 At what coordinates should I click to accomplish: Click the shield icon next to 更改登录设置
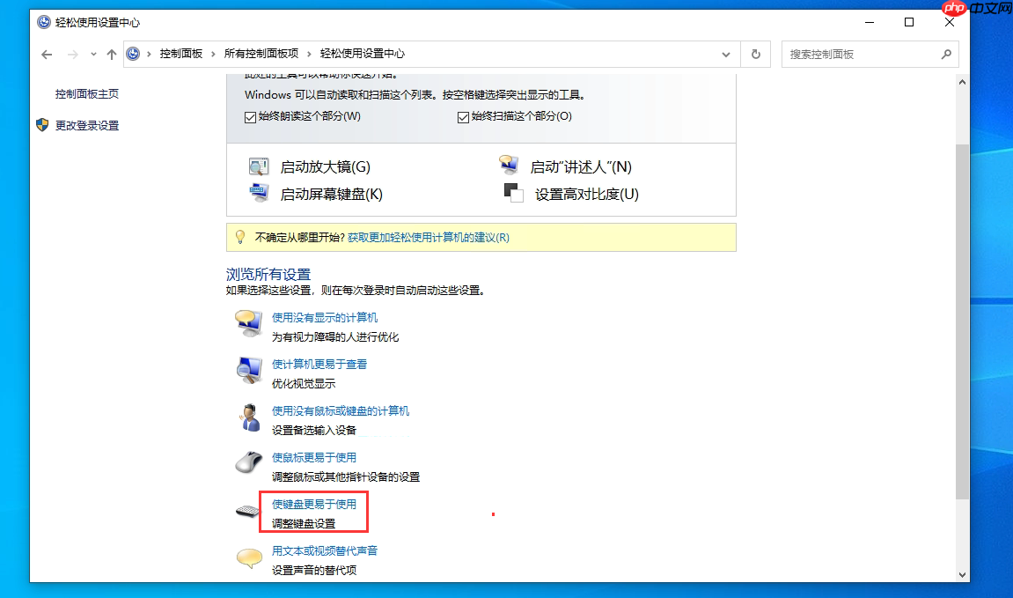(41, 125)
